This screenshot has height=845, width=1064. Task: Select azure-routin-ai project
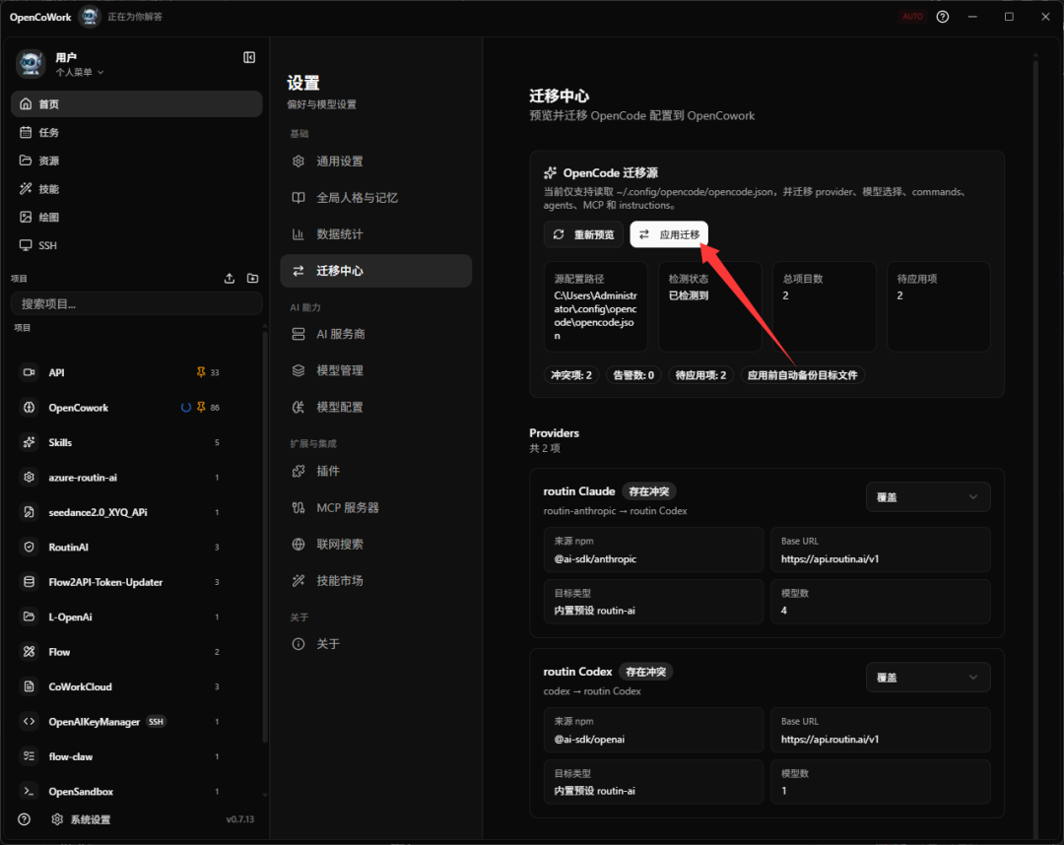(136, 478)
